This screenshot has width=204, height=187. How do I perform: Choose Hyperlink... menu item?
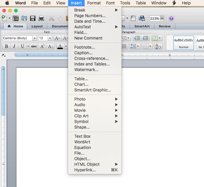click(95, 170)
